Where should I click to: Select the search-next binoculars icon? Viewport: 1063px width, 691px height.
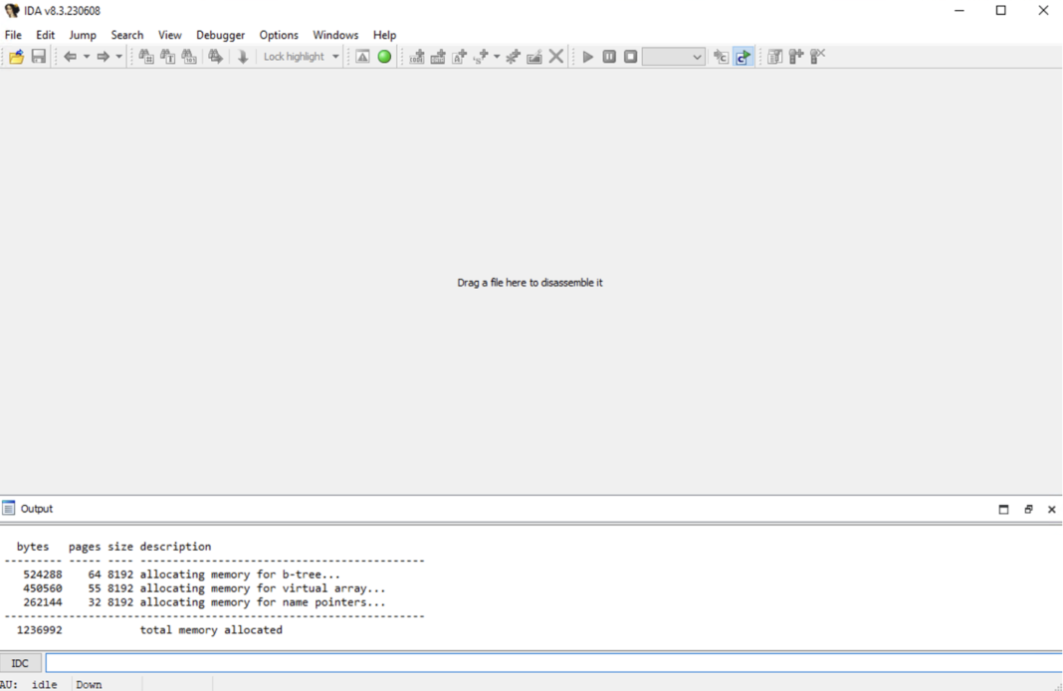[x=215, y=56]
